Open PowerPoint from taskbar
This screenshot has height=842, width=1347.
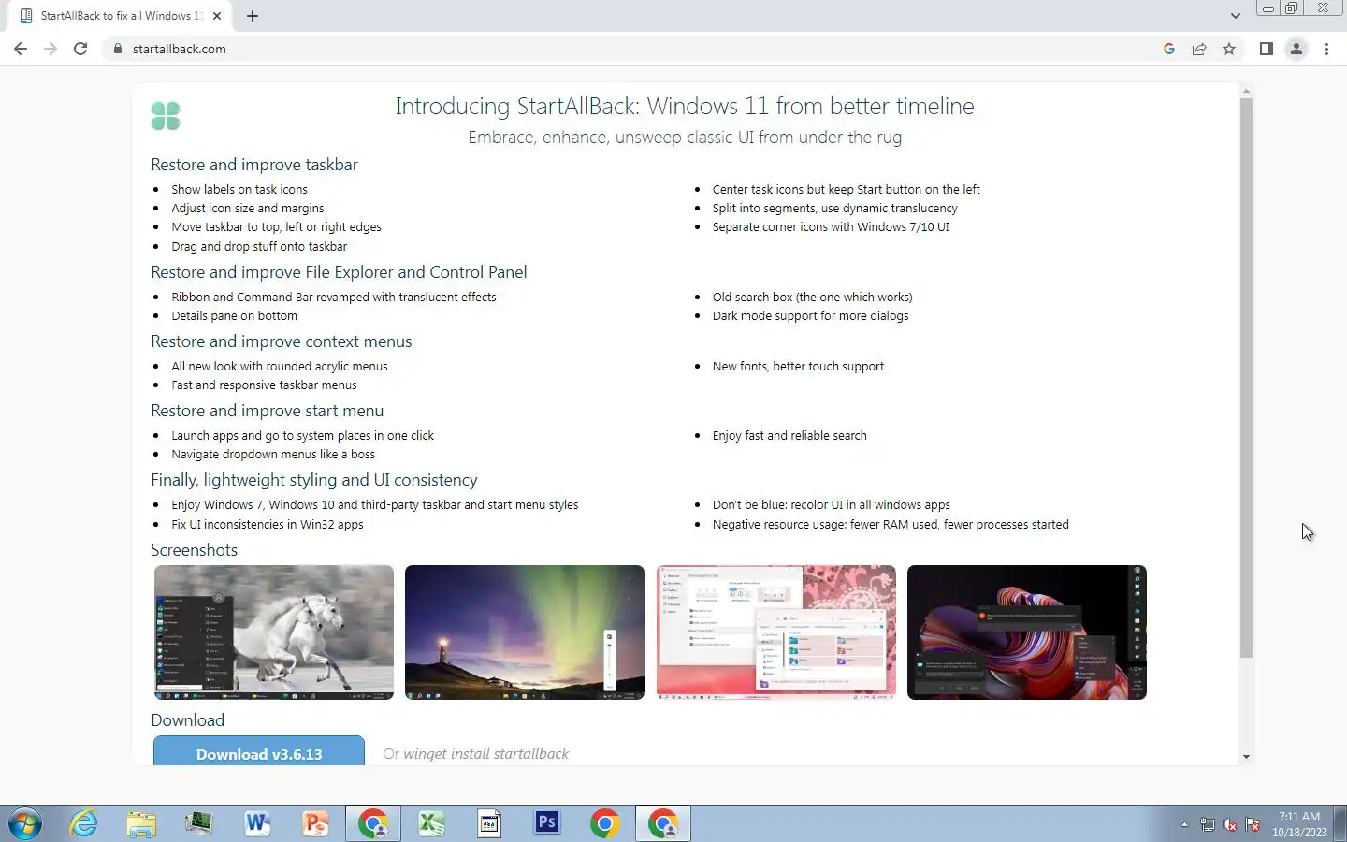tap(315, 823)
